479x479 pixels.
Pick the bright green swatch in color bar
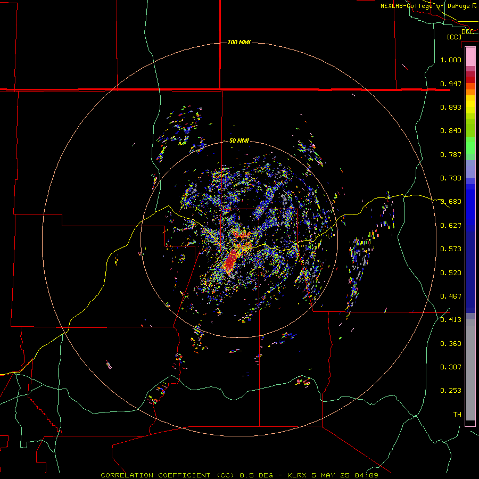(x=470, y=145)
